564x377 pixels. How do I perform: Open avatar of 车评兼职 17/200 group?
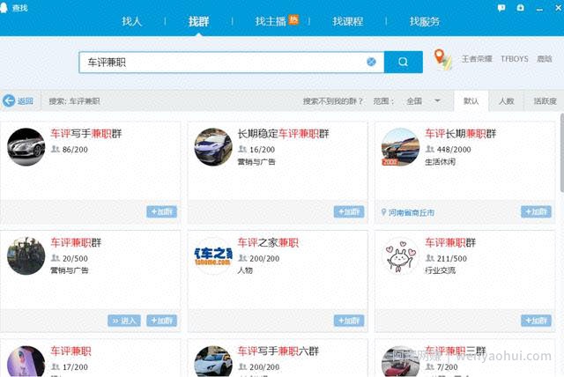click(26, 361)
